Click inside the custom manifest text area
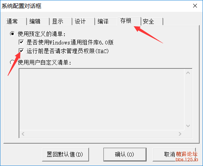Image resolution: width=203 pixels, height=166 pixels. (x=102, y=100)
